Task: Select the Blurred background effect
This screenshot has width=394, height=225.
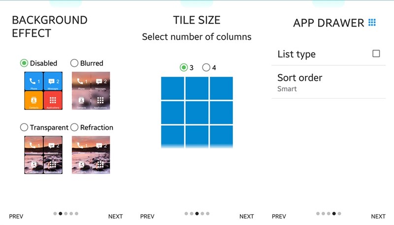Action: click(x=74, y=63)
